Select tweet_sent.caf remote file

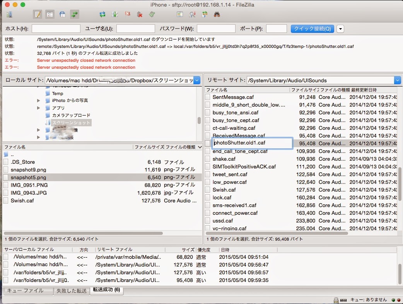pyautogui.click(x=301, y=174)
